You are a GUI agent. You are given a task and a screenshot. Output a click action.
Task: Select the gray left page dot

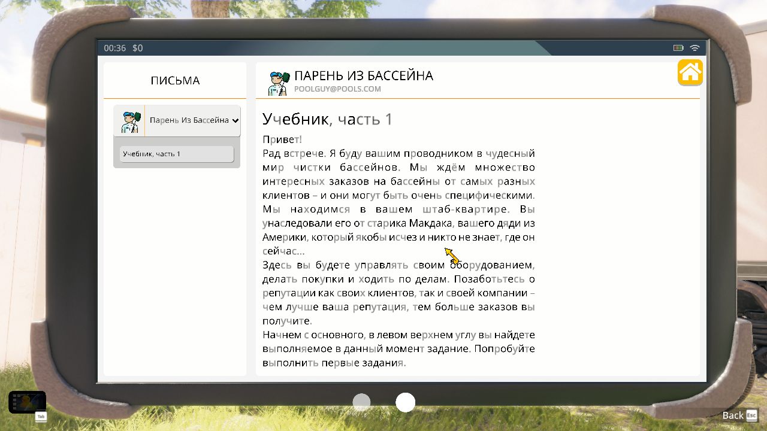[362, 402]
